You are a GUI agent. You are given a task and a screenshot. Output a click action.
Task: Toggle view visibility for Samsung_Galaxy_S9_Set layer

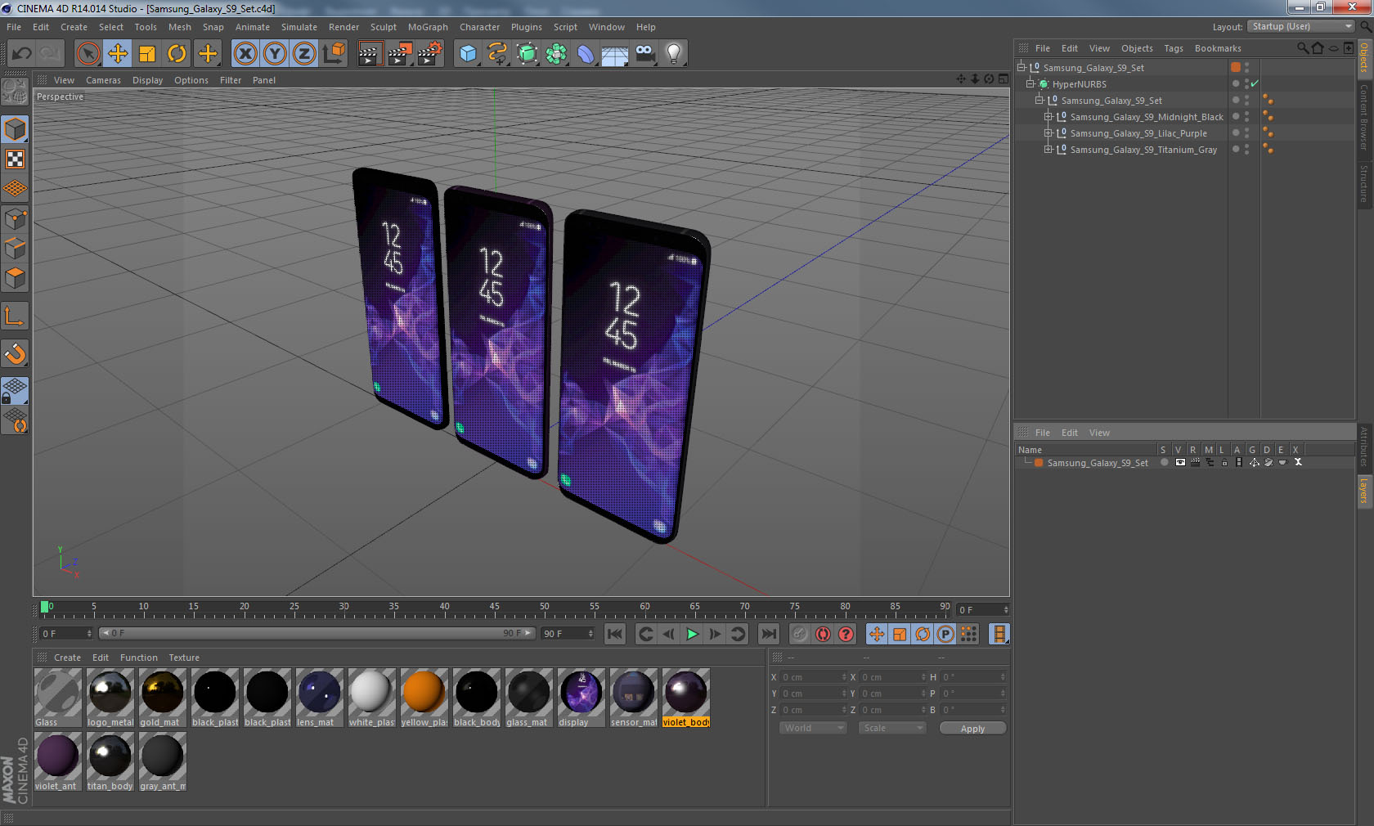1179,462
